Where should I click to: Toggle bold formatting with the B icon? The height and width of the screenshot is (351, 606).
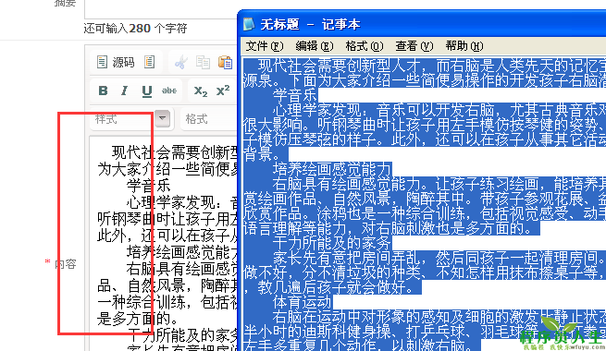click(103, 91)
